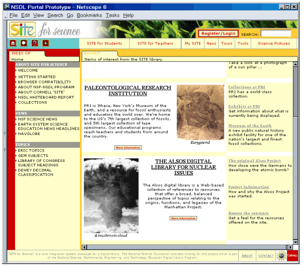Select GEM SUBJECTS in sidebar
This screenshot has width=302, height=267.
(x=33, y=156)
